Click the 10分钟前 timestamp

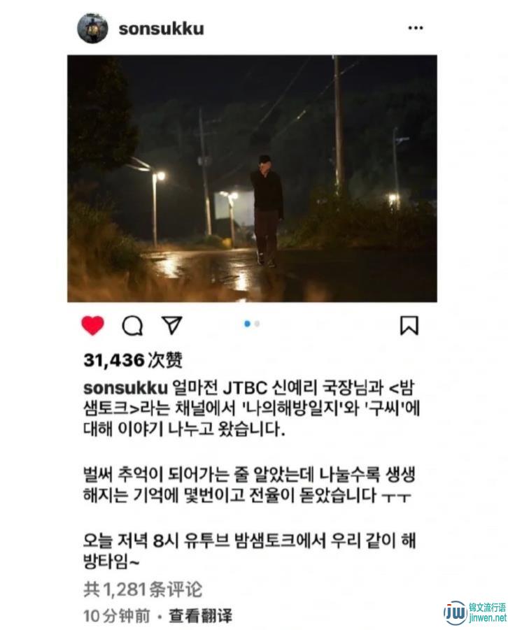coord(116,615)
